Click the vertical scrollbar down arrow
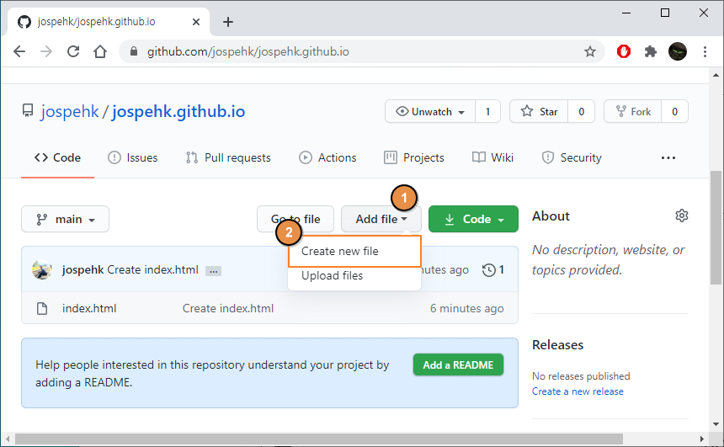 coord(716,424)
